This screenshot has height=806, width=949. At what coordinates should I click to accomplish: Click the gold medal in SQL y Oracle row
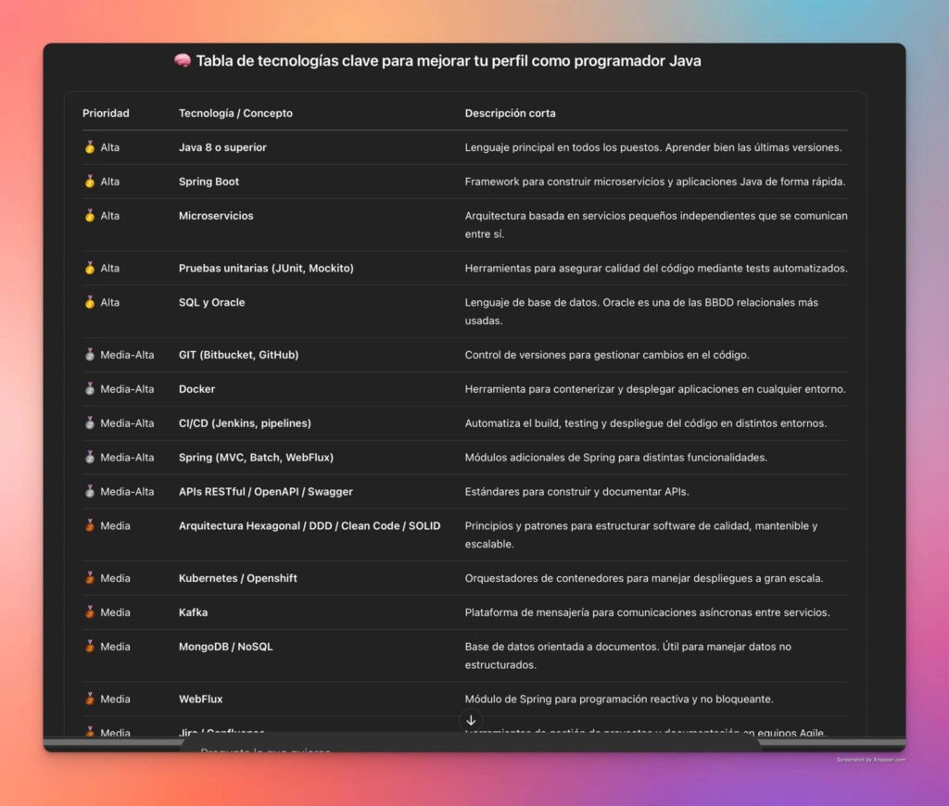point(90,302)
